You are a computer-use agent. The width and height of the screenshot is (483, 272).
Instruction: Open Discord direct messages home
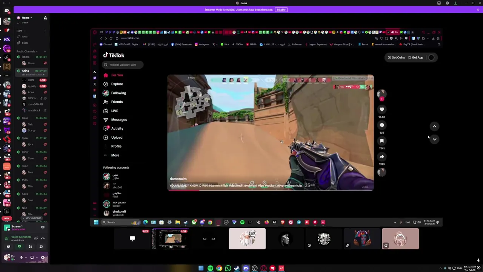point(6,11)
